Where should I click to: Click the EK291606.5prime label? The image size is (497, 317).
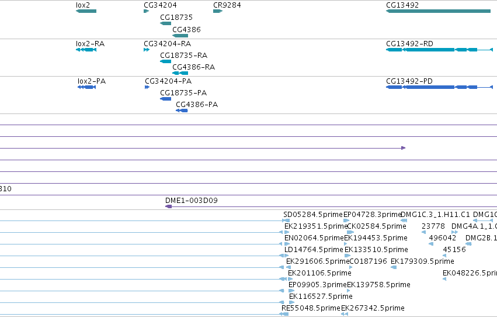[x=318, y=261]
